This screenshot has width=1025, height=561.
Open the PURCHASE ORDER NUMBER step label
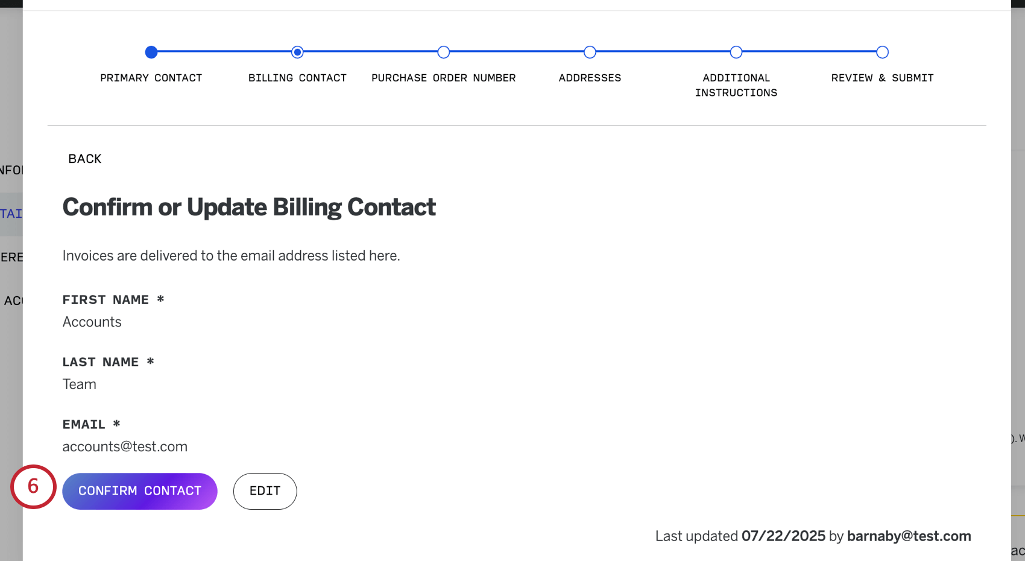444,78
